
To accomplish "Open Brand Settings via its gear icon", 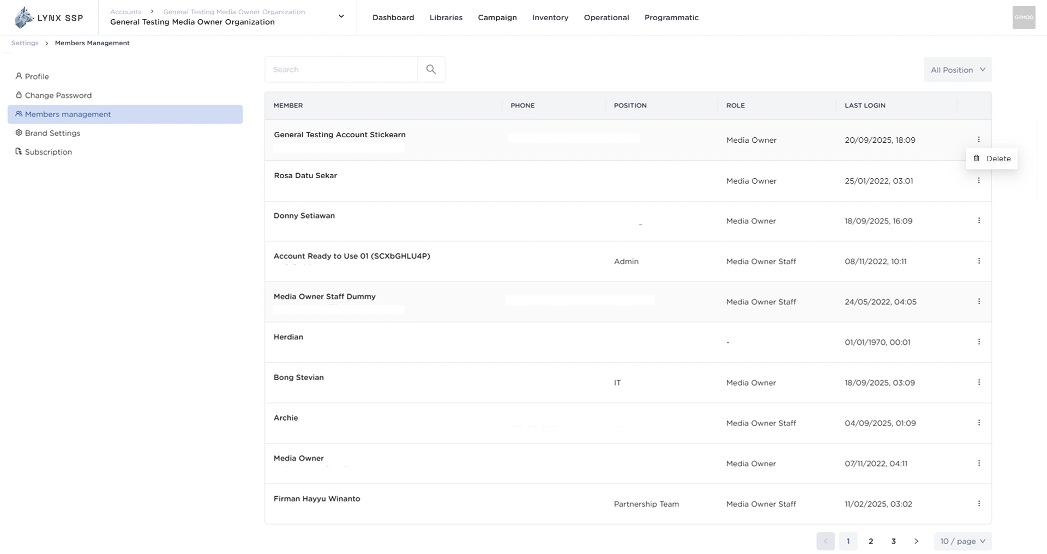I will (x=18, y=133).
